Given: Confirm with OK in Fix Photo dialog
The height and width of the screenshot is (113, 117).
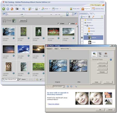Looking at the screenshot, I should tap(100, 110).
